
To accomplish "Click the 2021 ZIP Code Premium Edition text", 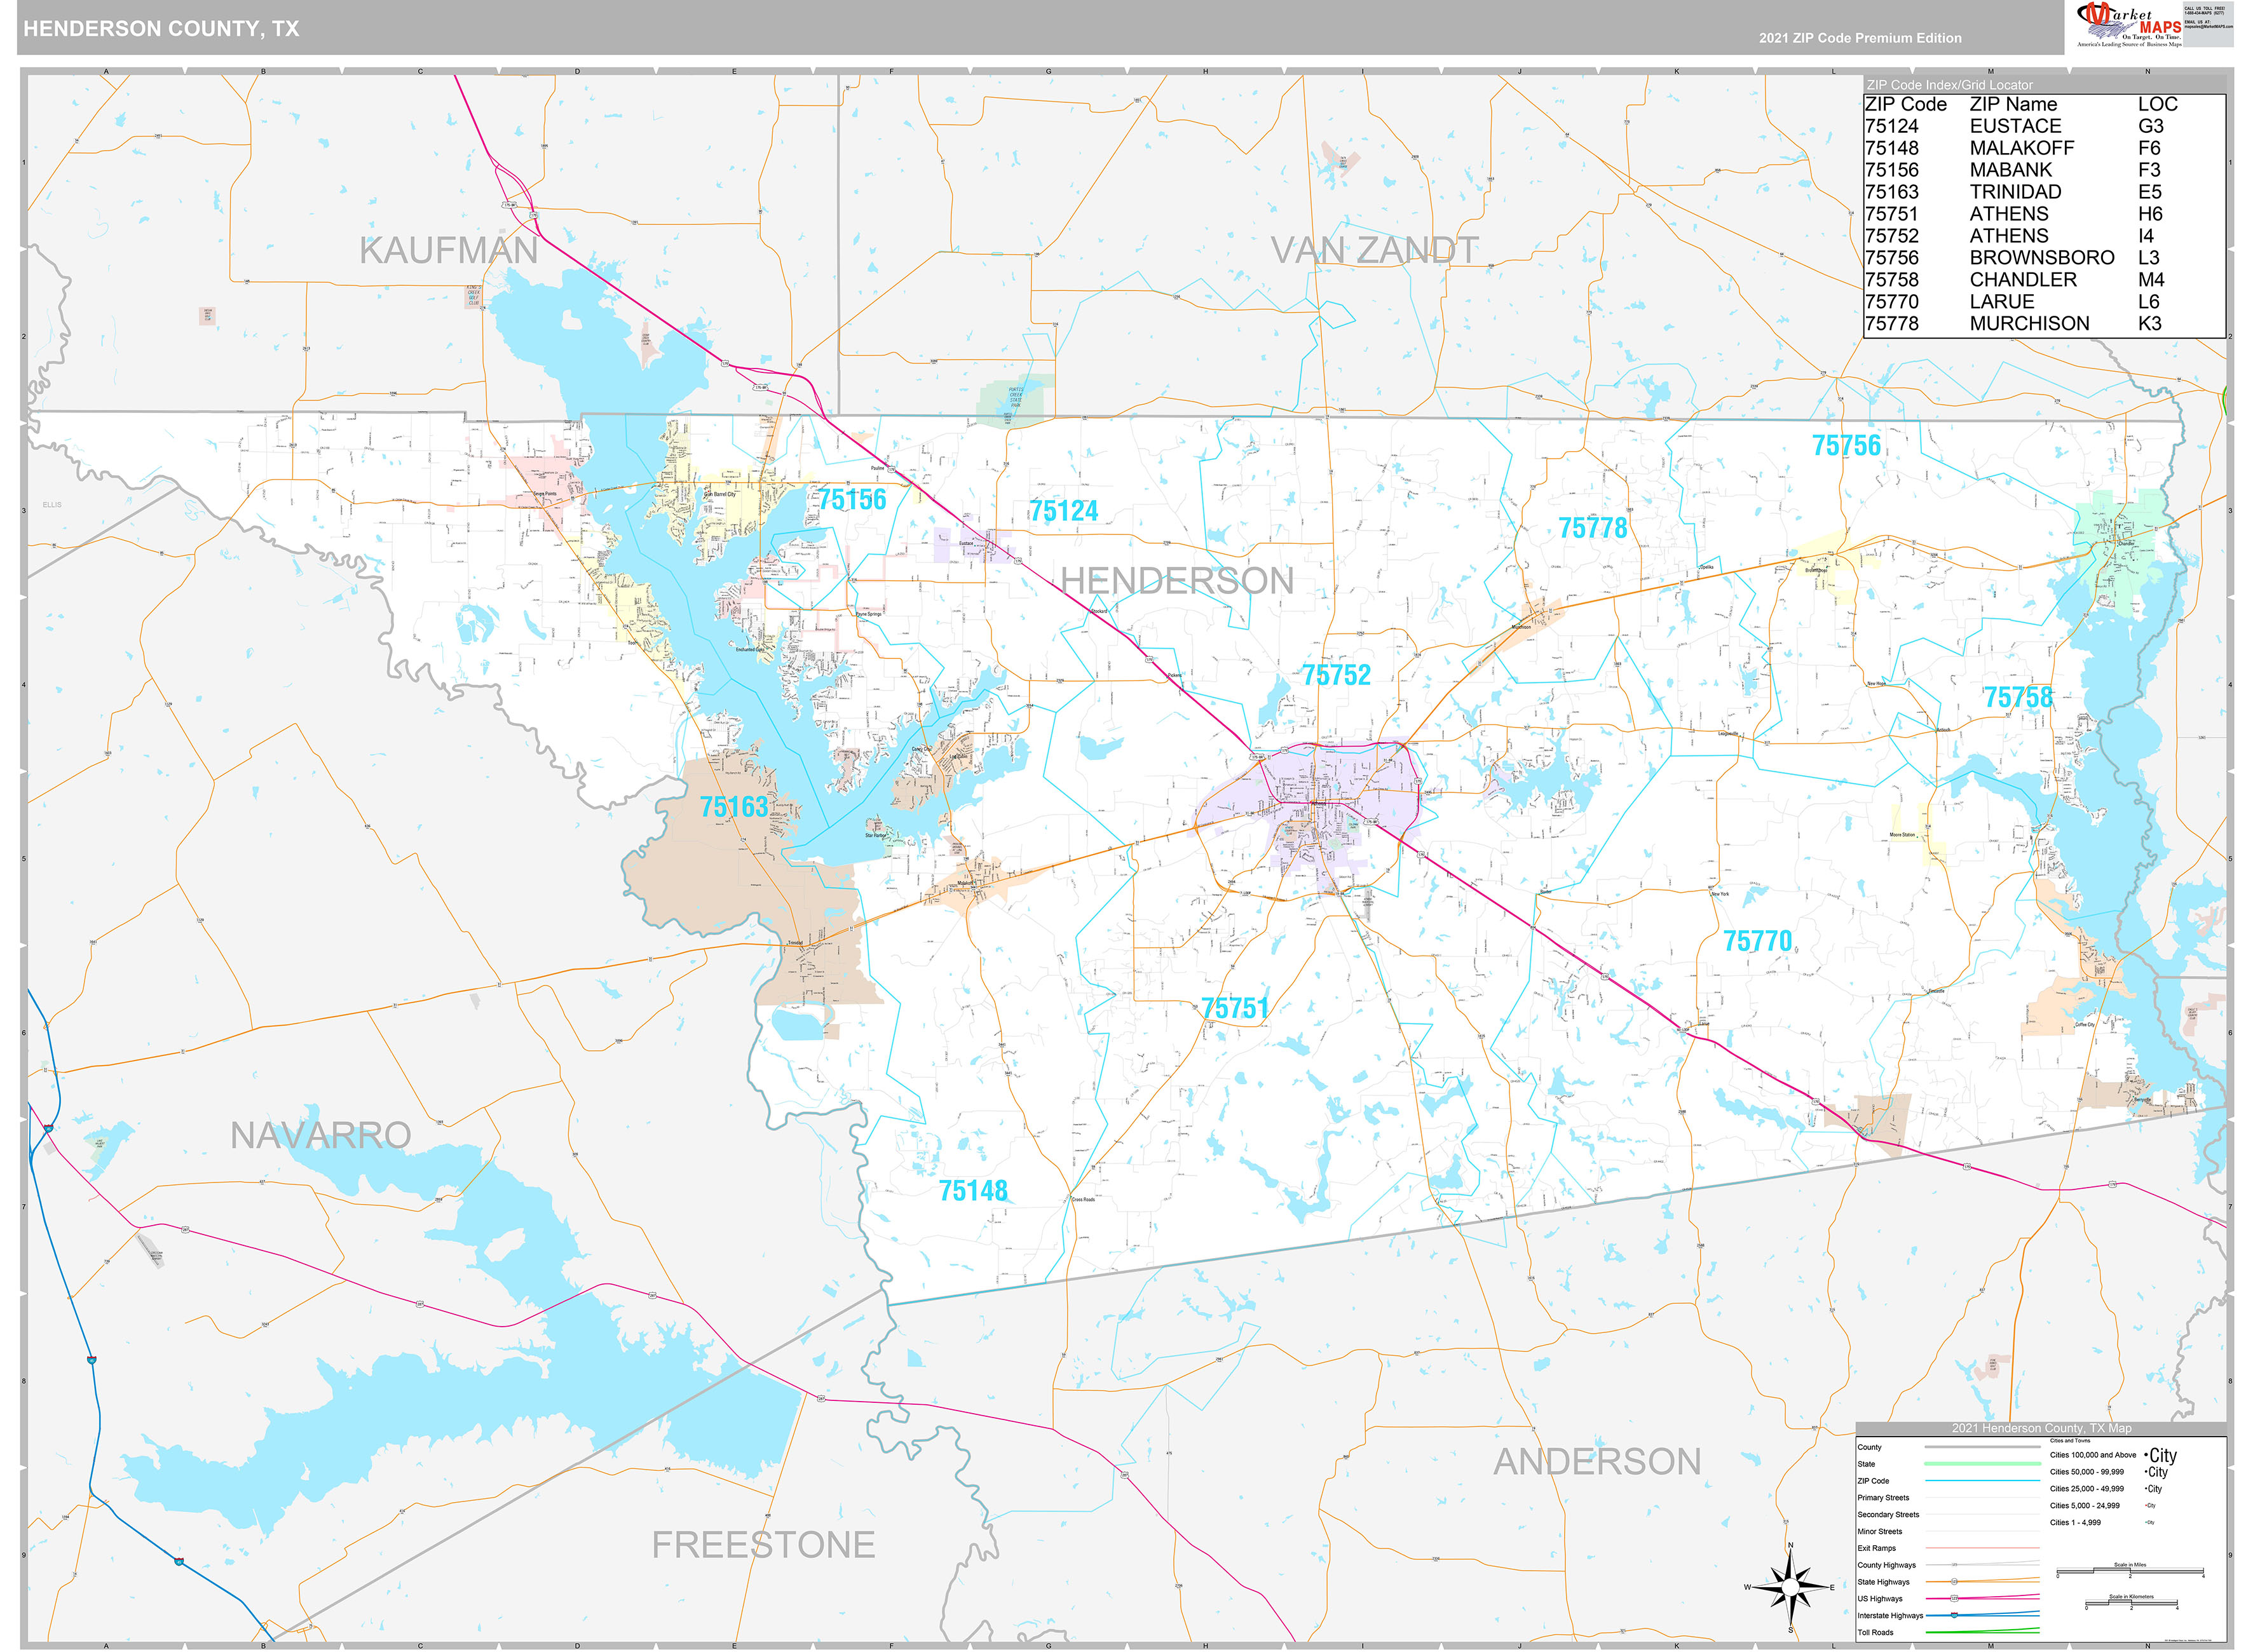I will pos(1860,38).
